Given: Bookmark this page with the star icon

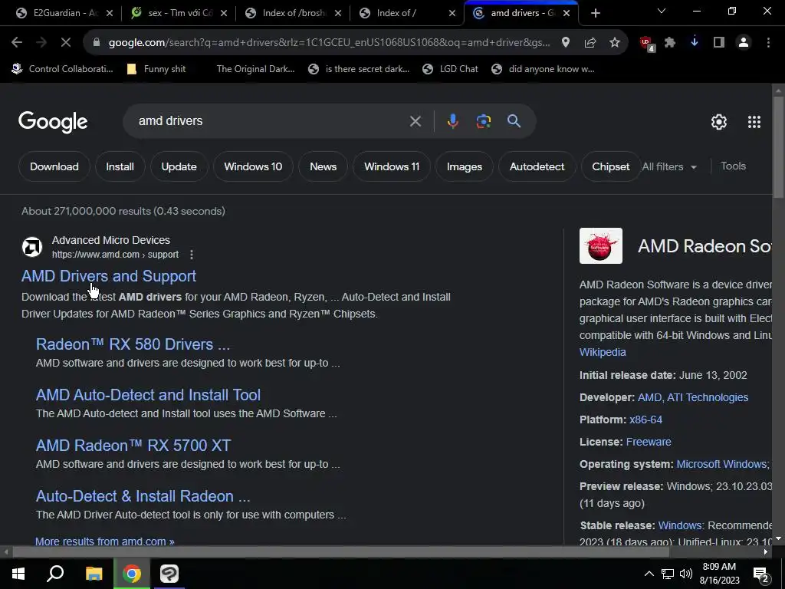Looking at the screenshot, I should point(615,43).
